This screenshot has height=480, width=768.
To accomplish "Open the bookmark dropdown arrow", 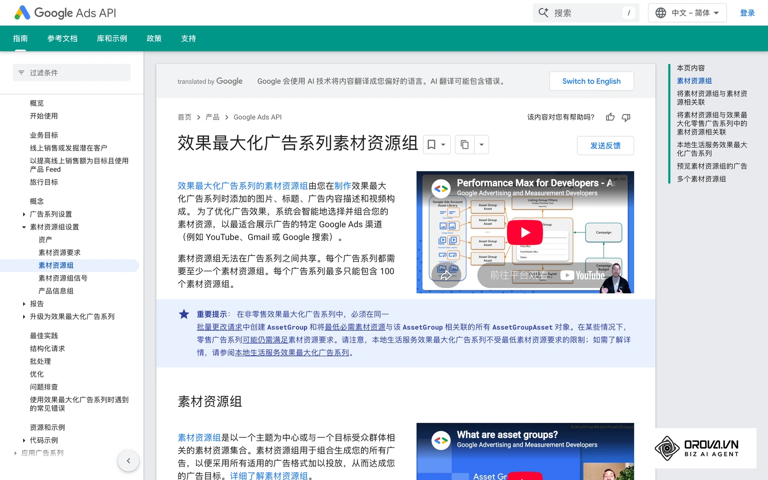I will click(444, 144).
